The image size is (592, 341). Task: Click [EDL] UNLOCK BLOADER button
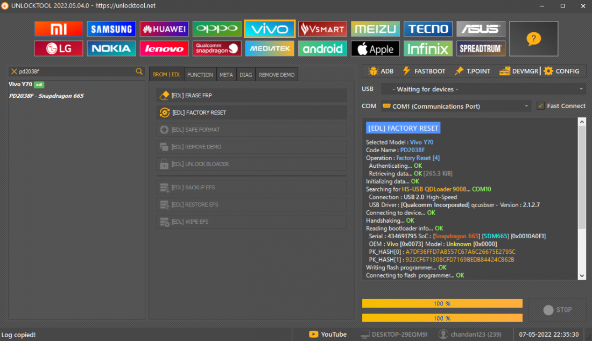click(x=251, y=164)
